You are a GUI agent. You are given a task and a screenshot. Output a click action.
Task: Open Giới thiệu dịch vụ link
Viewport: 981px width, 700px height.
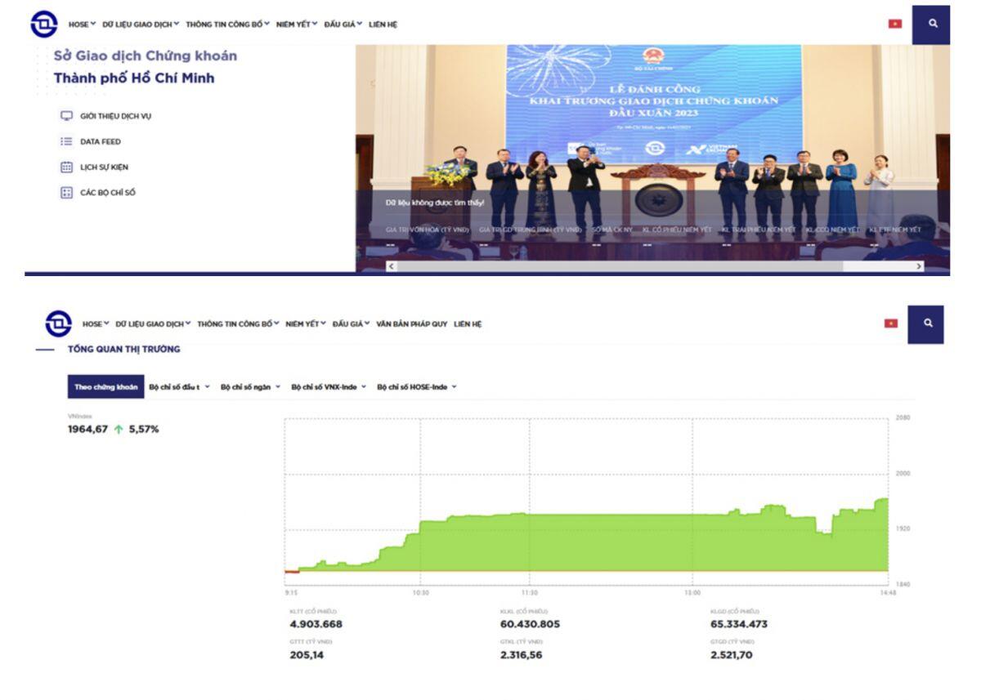tap(115, 116)
